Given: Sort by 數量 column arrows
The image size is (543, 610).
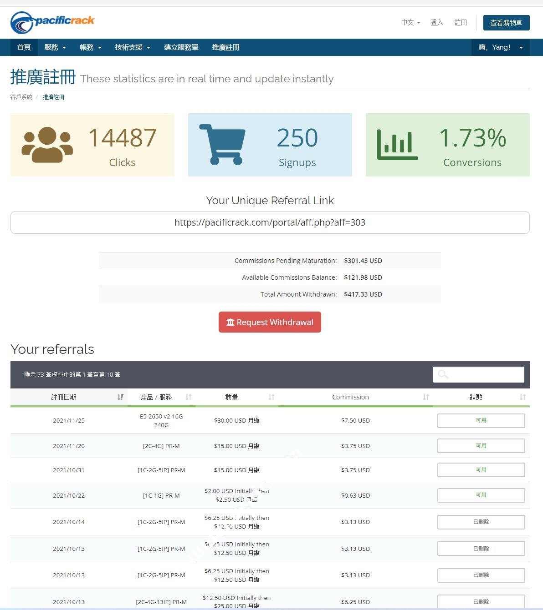Looking at the screenshot, I should (271, 397).
